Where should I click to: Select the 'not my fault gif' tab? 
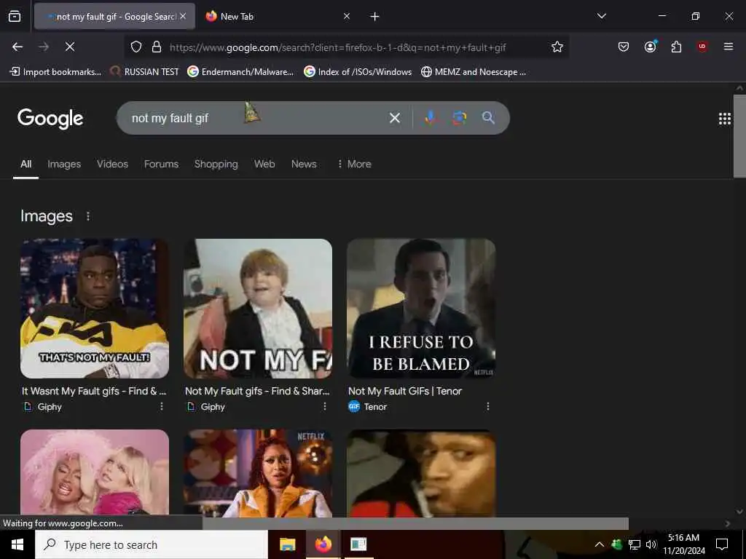pos(114,17)
